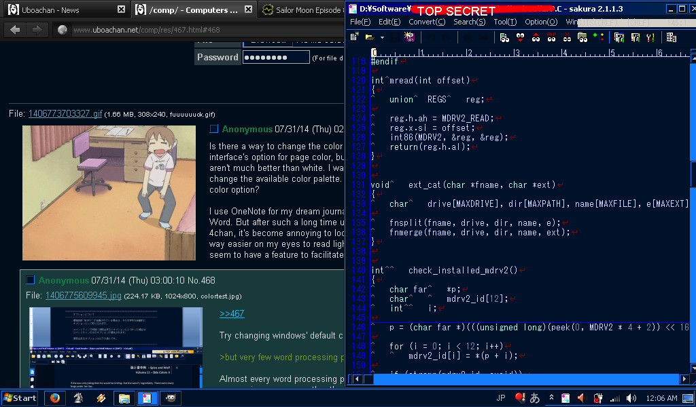This screenshot has width=696, height=407.
Task: Open Firefox from the taskbar
Action: click(55, 398)
